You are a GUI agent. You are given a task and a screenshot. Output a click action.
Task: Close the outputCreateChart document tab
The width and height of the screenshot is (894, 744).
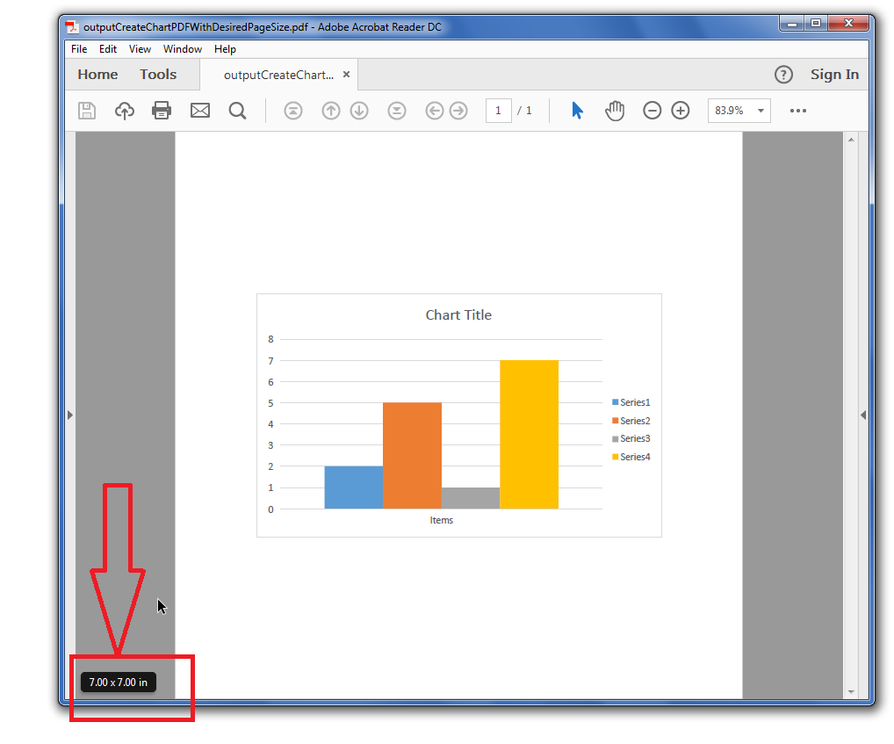click(x=346, y=75)
